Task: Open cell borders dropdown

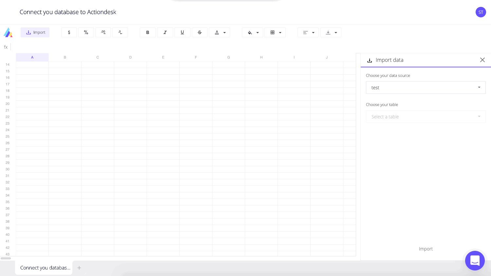Action: [275, 32]
